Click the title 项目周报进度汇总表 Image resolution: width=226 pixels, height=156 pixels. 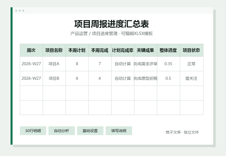[111, 24]
